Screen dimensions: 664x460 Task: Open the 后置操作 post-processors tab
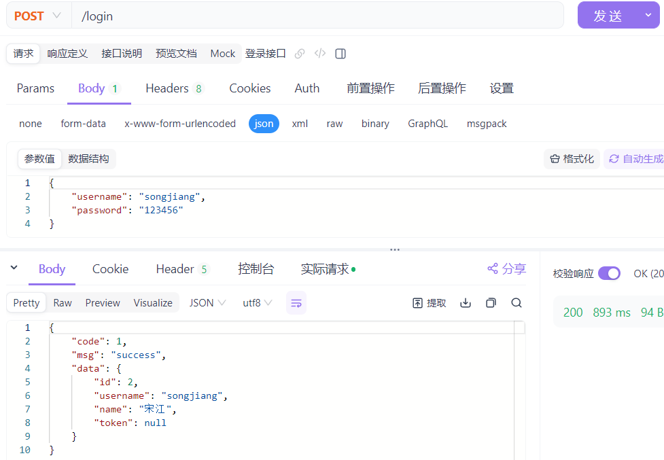442,88
